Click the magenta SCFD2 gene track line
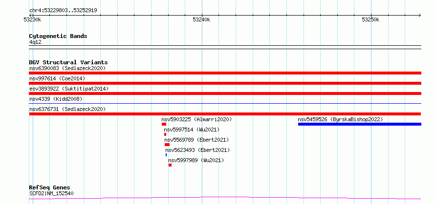This screenshot has width=435, height=204. point(225,198)
